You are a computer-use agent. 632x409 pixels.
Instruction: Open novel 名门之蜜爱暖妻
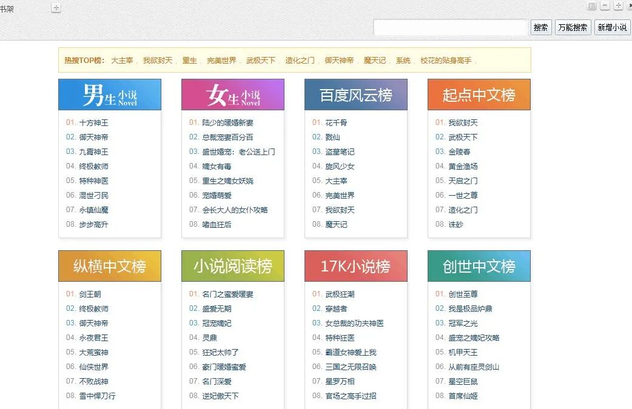pos(227,294)
